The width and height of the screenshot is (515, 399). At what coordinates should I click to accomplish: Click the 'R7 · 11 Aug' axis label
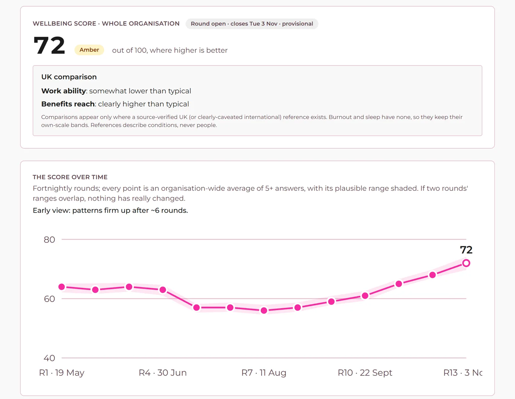264,373
